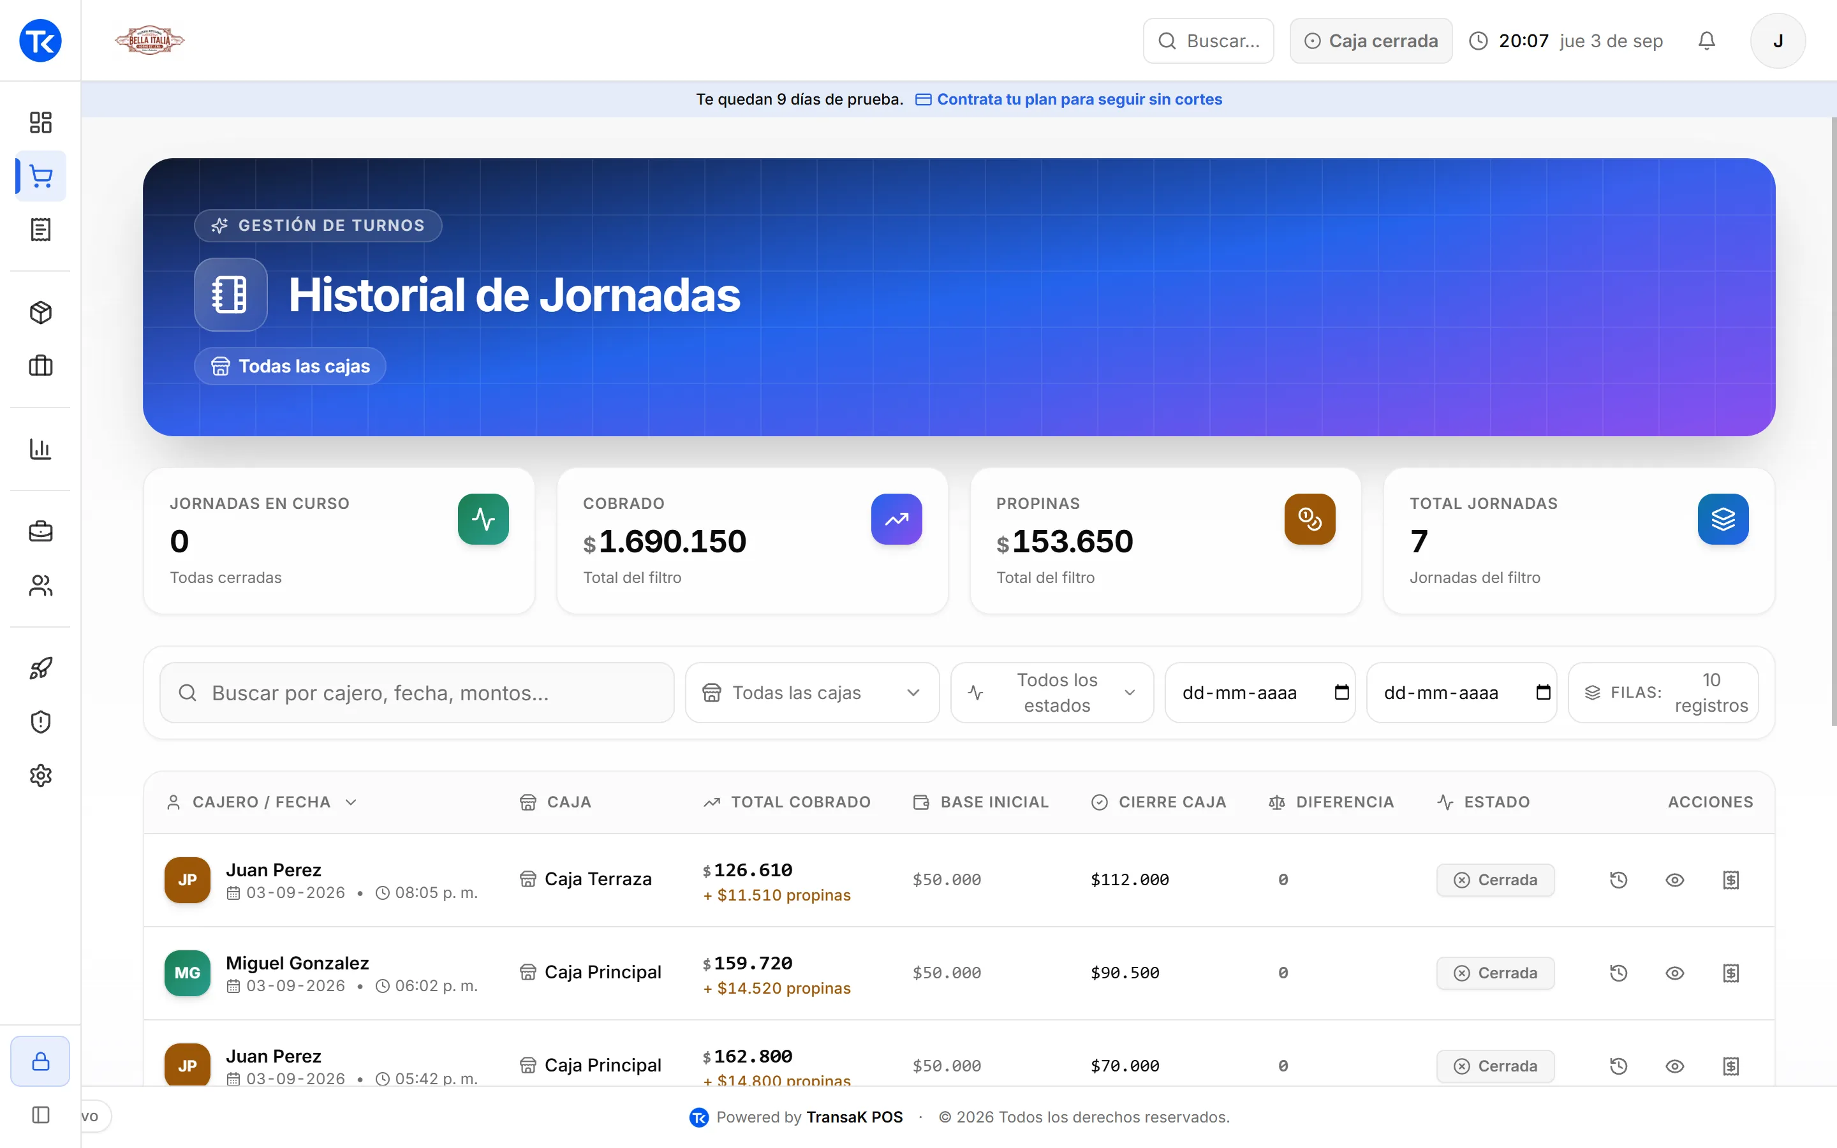This screenshot has width=1837, height=1148.
Task: Select the $126.610 total cobrado value
Action: 747,870
